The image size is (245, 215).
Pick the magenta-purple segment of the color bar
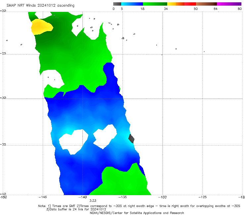click(x=229, y=4)
